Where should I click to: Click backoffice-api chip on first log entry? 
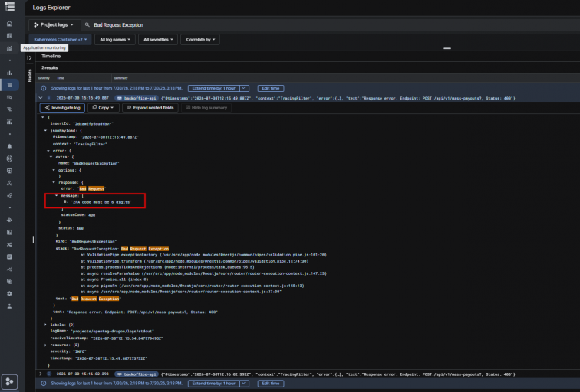[137, 98]
